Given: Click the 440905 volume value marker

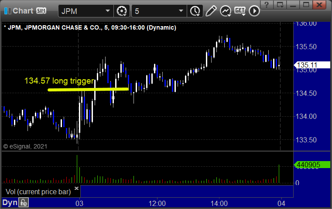Looking at the screenshot, I should 312,165.
